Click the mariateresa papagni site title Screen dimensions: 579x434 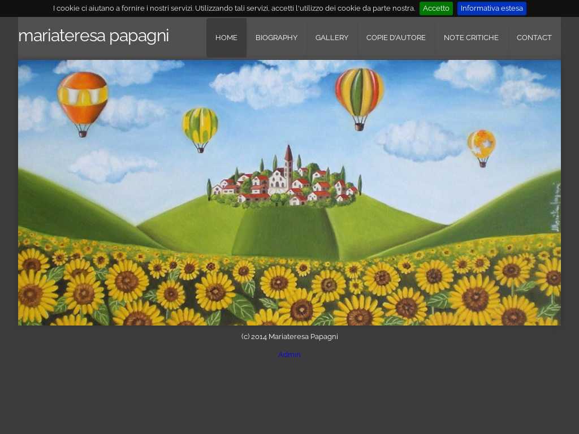[93, 36]
